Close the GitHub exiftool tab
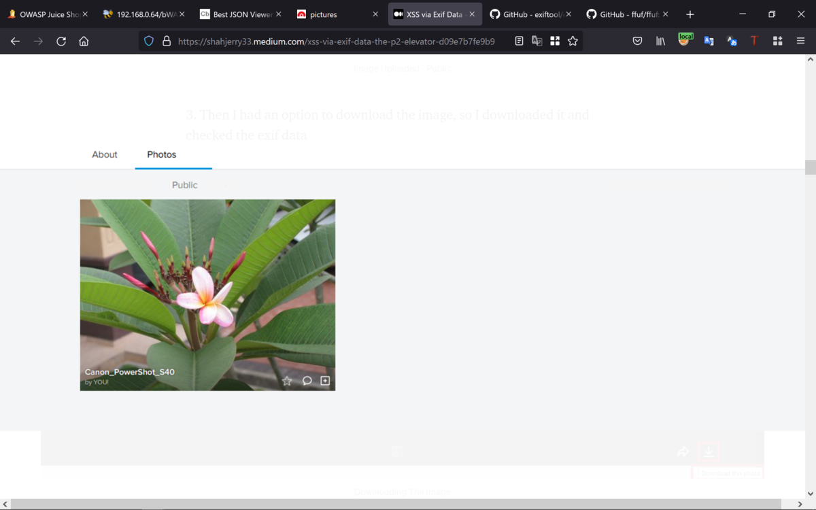Image resolution: width=816 pixels, height=510 pixels. [568, 14]
